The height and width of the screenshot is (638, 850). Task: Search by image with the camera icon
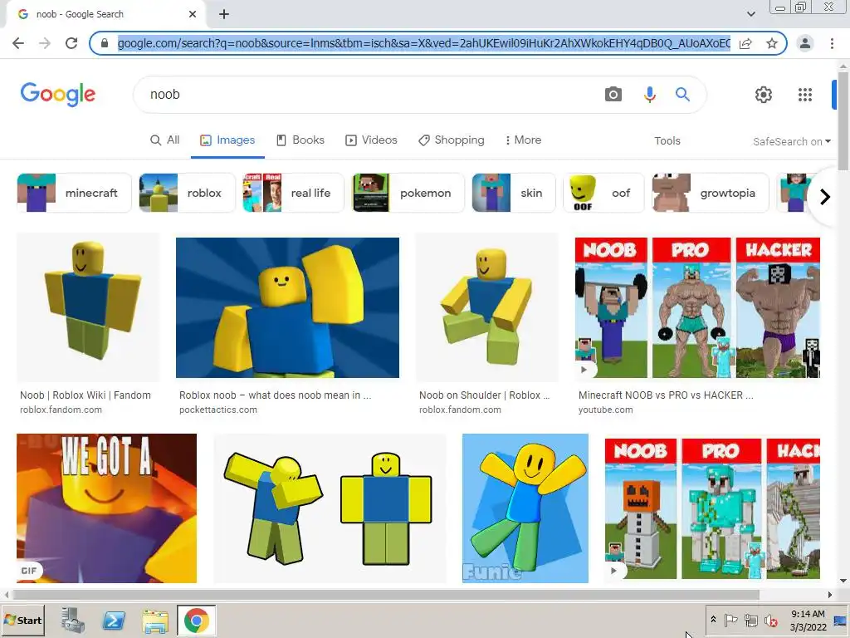(x=613, y=95)
